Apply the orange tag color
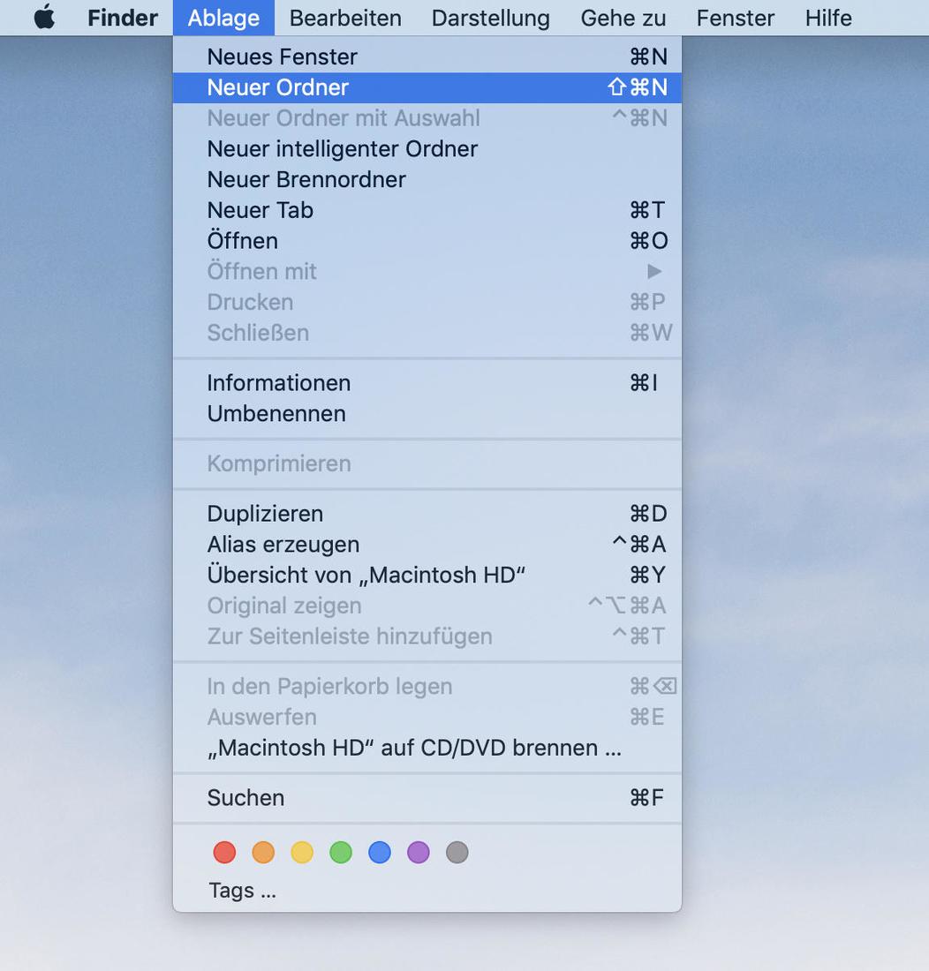Viewport: 929px width, 971px height. pos(263,852)
